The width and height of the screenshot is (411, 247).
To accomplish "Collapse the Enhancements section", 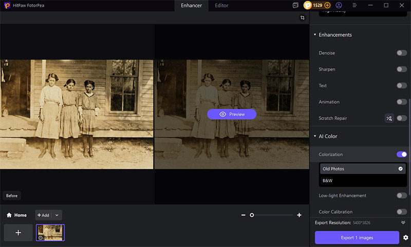I will tap(315, 34).
